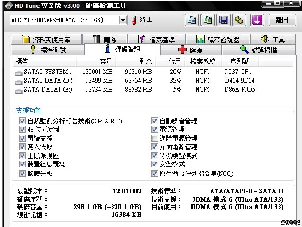Click the purple down-arrow tray icon
Viewport: 302px width, 227px height.
click(x=258, y=20)
